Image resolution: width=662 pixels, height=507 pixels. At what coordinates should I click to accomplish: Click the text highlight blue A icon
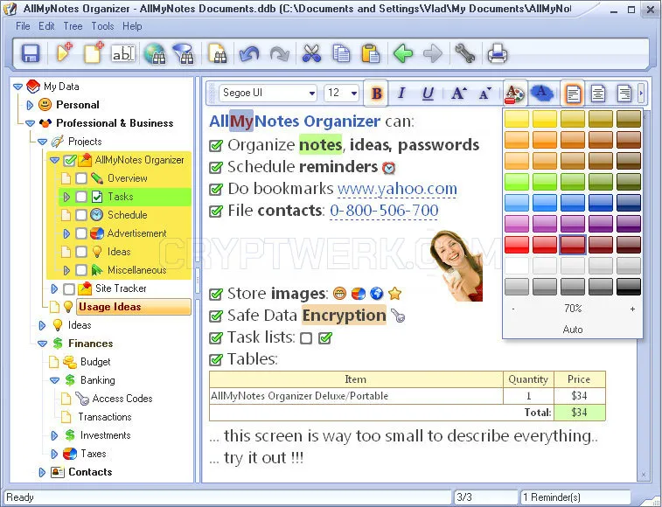click(541, 93)
